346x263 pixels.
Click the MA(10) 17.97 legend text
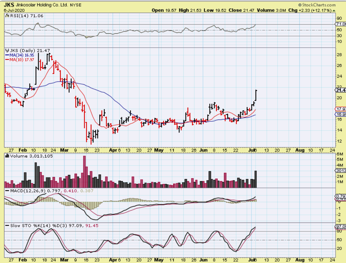click(x=22, y=60)
